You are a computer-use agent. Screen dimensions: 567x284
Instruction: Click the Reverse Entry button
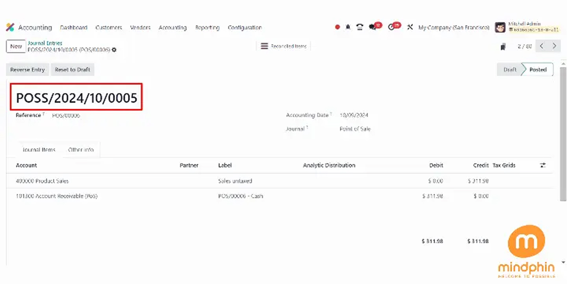(28, 69)
